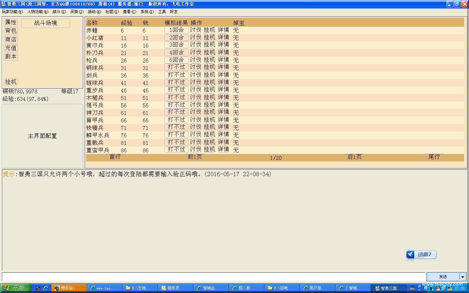Click the 属性 button in left panel
This screenshot has height=293, width=469.
11,22
